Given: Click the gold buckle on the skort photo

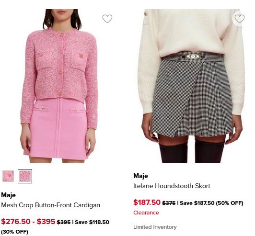Looking at the screenshot, I should (x=193, y=56).
